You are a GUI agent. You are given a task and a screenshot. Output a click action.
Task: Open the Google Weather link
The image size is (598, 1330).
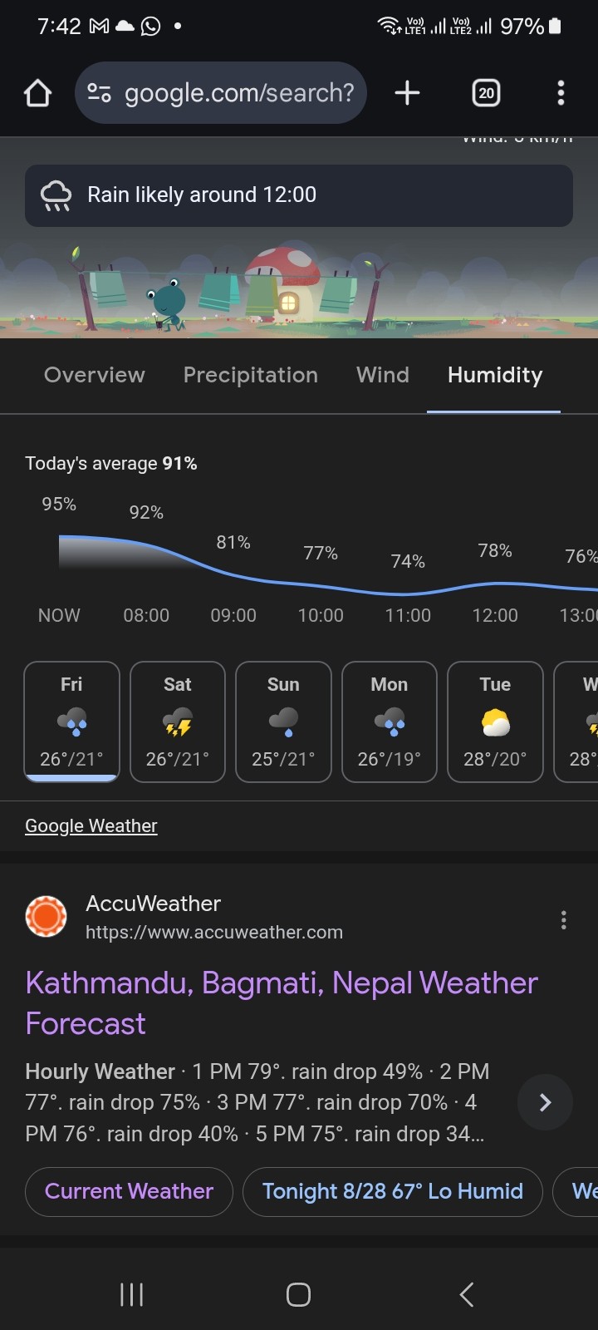pyautogui.click(x=91, y=825)
